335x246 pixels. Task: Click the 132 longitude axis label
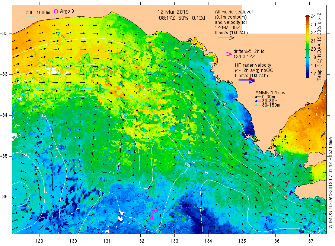(x=141, y=241)
